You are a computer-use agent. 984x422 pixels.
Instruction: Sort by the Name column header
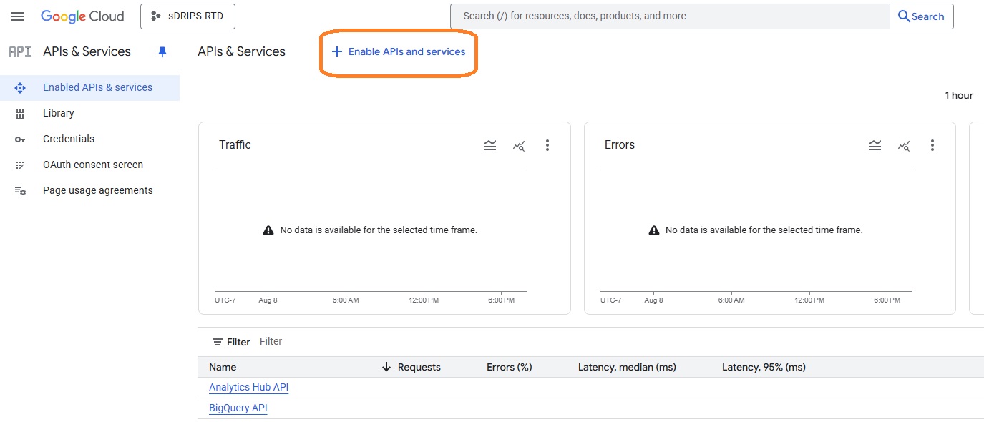coord(223,367)
